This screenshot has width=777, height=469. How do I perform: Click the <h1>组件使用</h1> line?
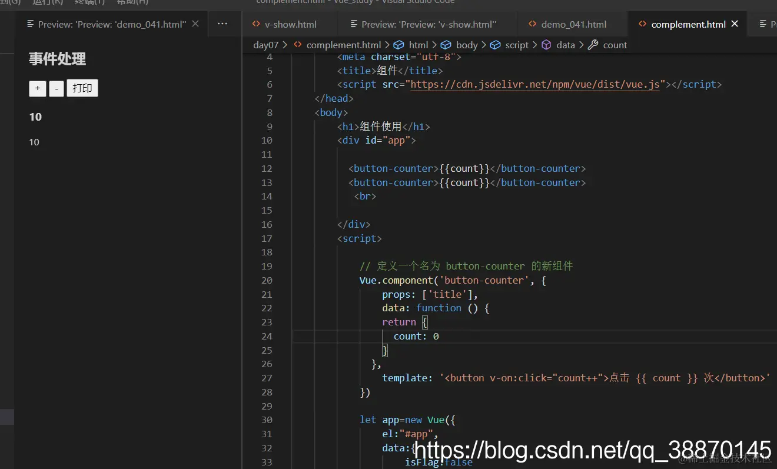pos(384,127)
